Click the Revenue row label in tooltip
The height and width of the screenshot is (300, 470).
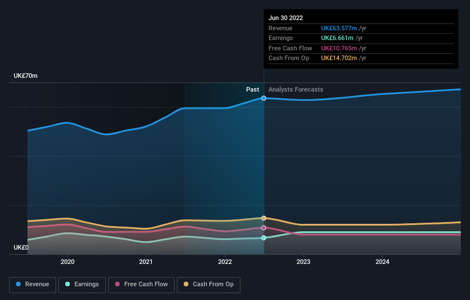(x=281, y=28)
